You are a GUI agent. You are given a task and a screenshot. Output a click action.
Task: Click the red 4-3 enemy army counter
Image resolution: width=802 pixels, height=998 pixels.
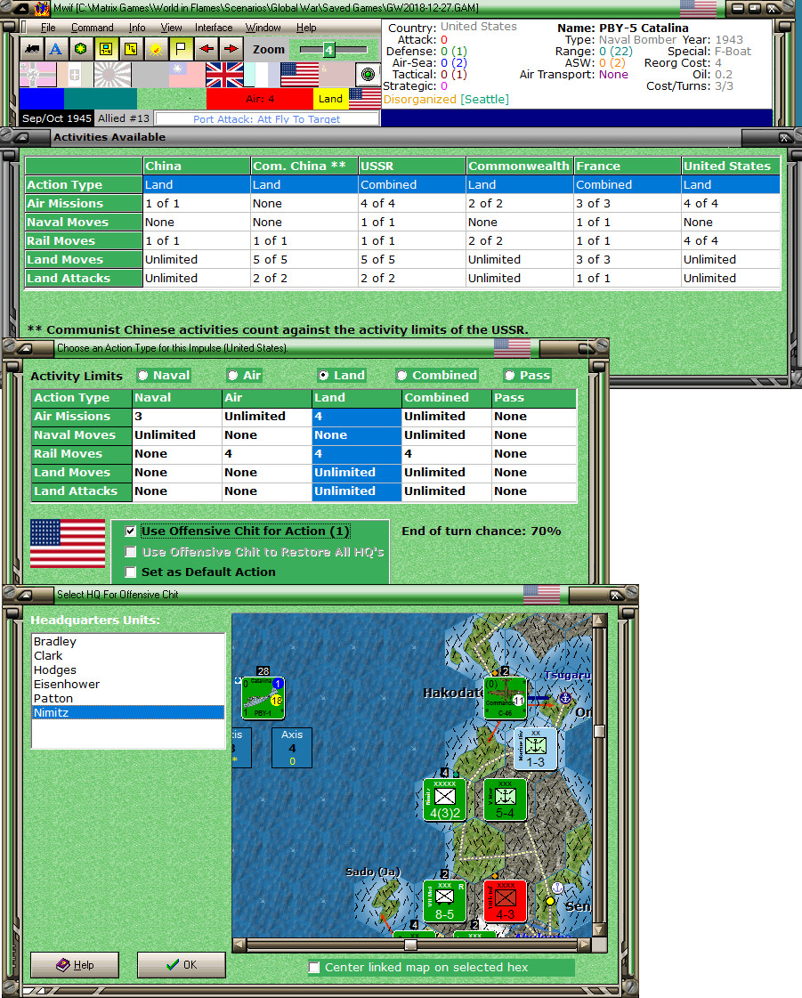point(506,901)
